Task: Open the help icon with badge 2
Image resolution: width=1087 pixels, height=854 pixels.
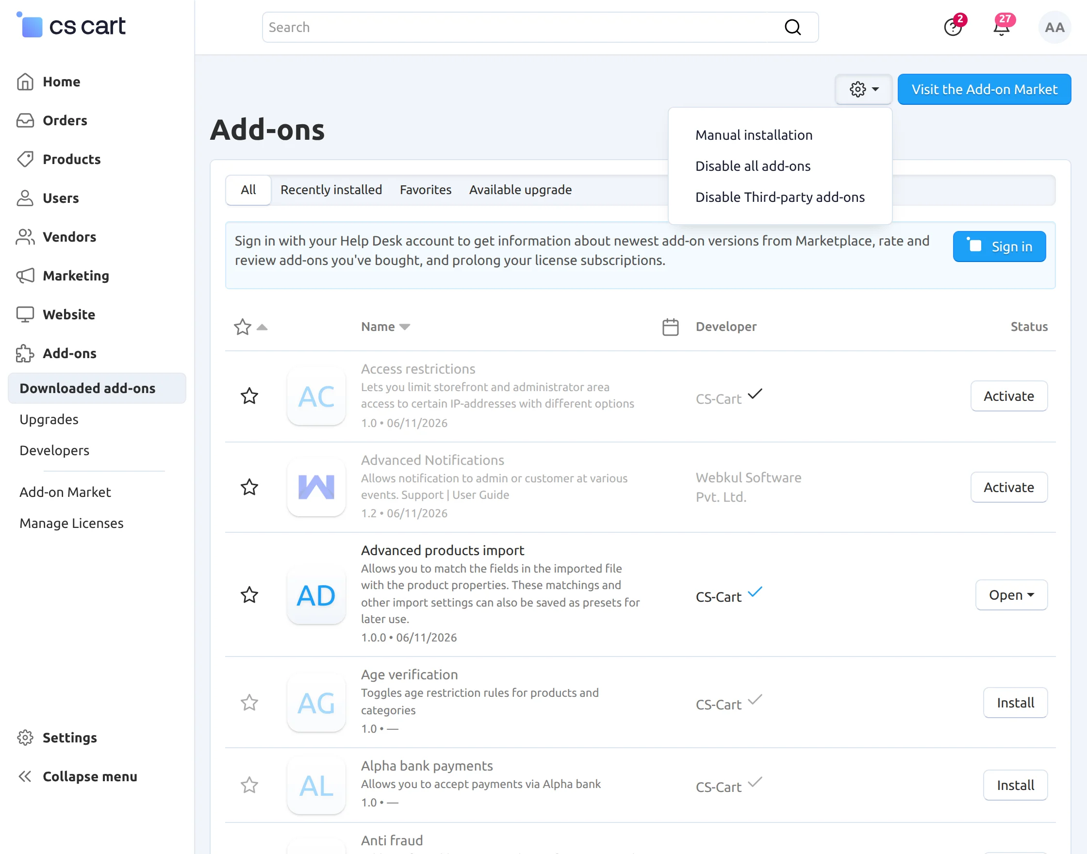Action: [953, 27]
